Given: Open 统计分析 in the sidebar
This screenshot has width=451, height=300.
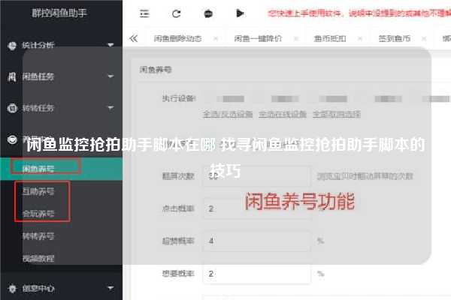Looking at the screenshot, I should (x=38, y=45).
